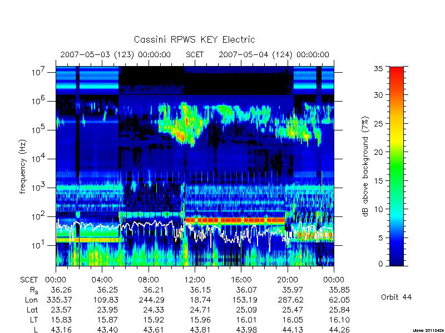Click the 10^5 frequency tick label
This screenshot has width=445, height=333.
coord(39,129)
